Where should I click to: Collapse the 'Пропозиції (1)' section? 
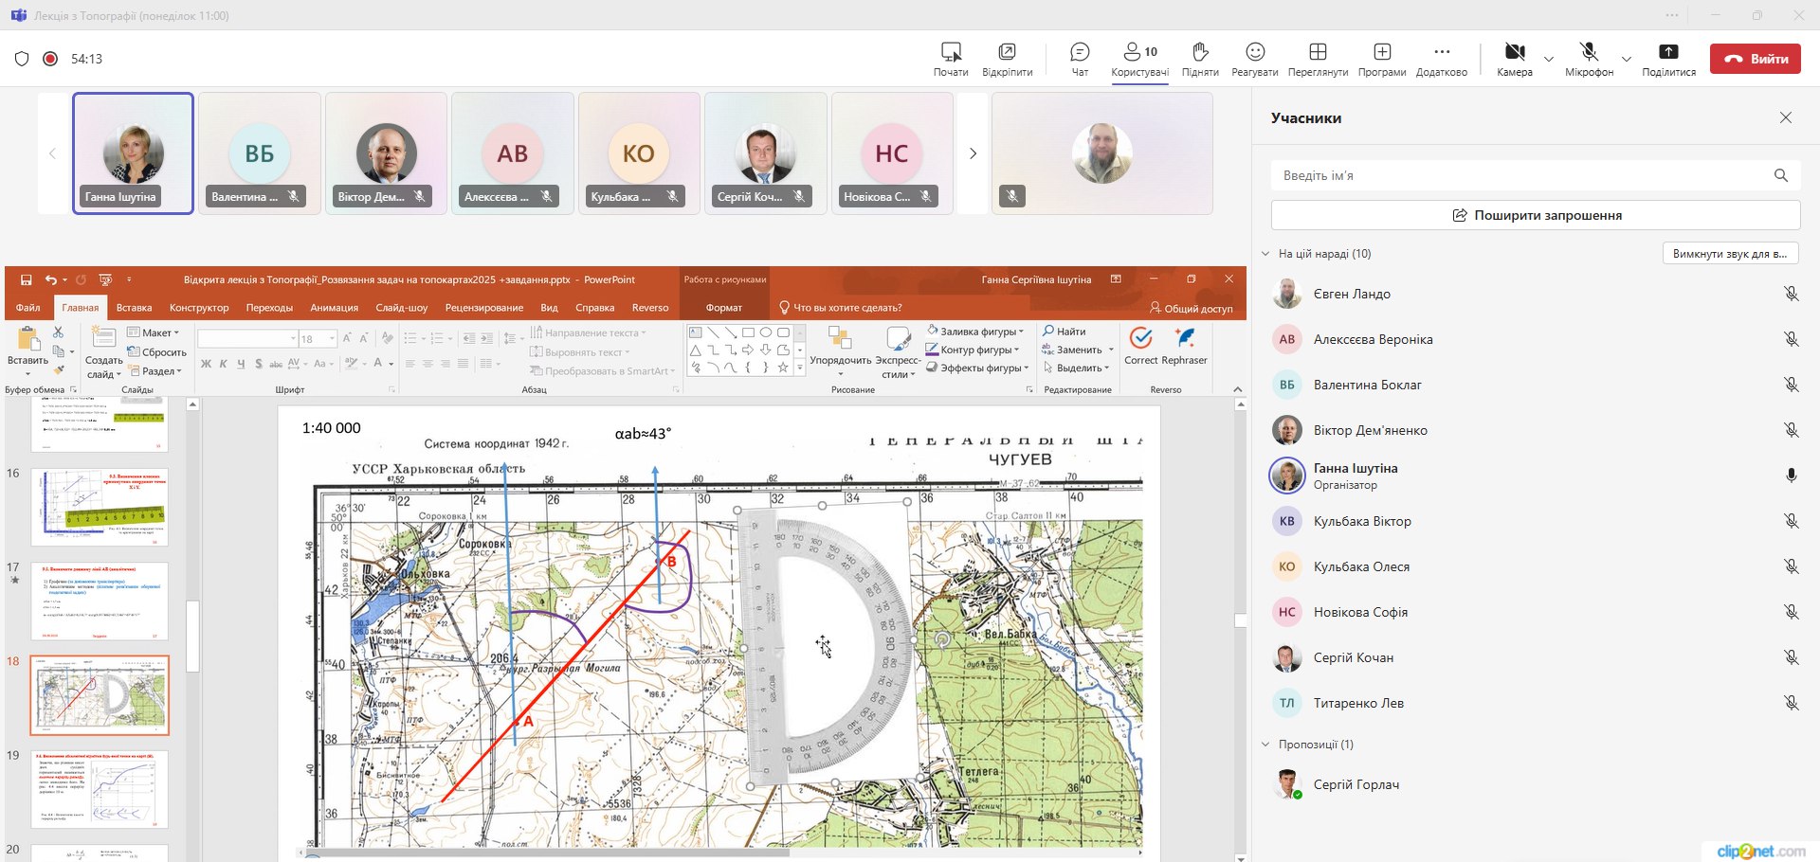(1265, 745)
